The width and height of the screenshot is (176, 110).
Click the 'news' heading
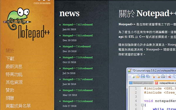(70, 13)
